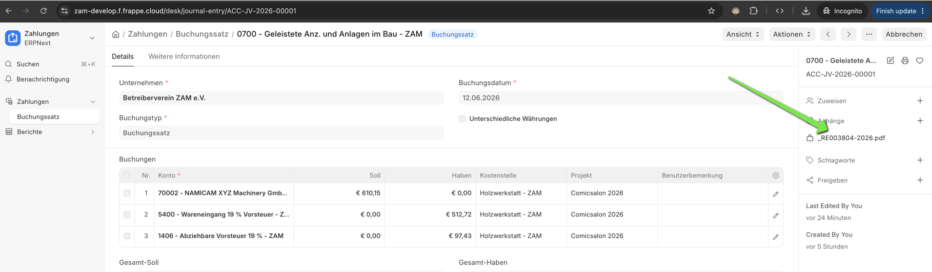Add share plus next to Freigeben
Image resolution: width=932 pixels, height=272 pixels.
920,180
